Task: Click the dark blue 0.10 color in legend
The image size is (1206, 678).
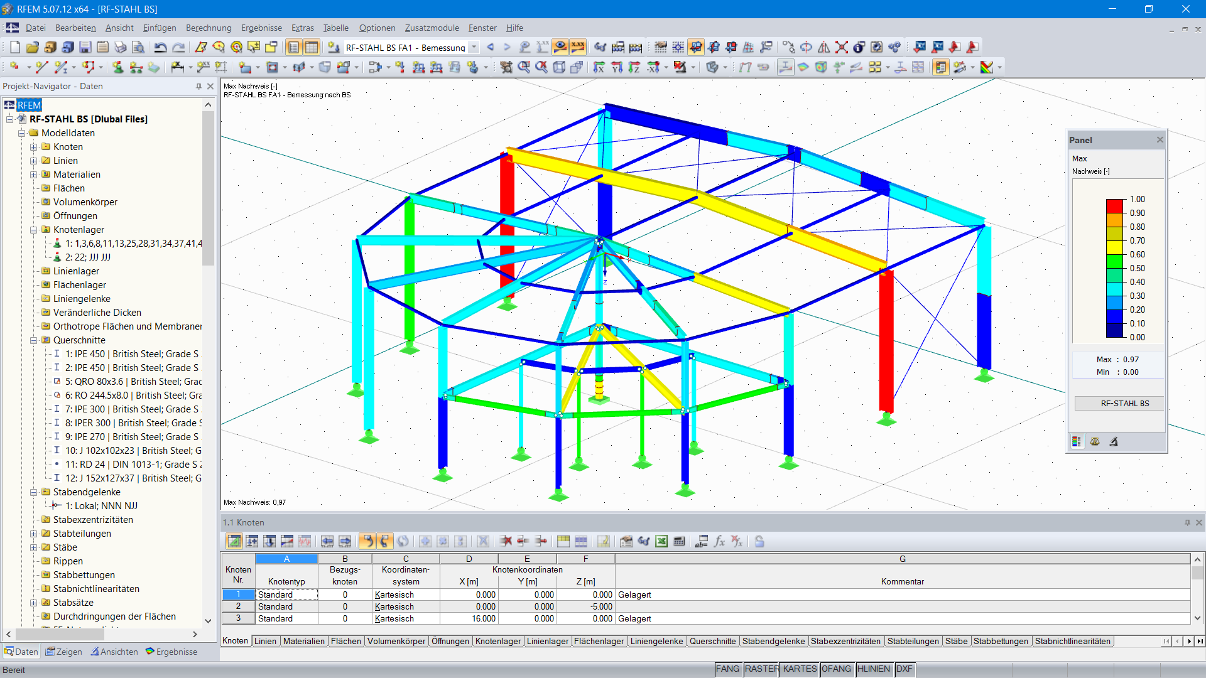Action: [1114, 330]
